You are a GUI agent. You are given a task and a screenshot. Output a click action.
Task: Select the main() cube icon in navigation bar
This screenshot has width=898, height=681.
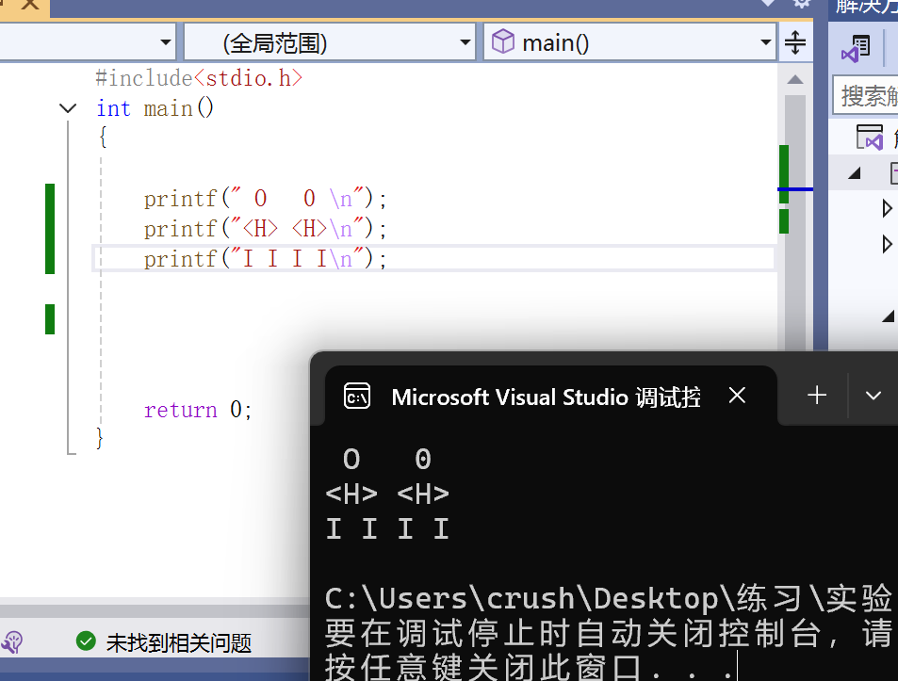[503, 41]
